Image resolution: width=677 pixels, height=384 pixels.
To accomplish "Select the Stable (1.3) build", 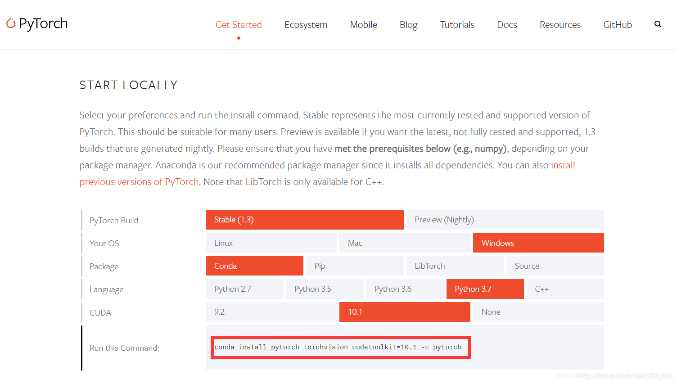I will tap(305, 220).
